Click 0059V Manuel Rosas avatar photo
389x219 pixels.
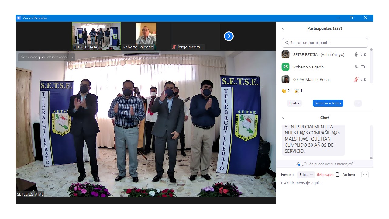point(285,79)
